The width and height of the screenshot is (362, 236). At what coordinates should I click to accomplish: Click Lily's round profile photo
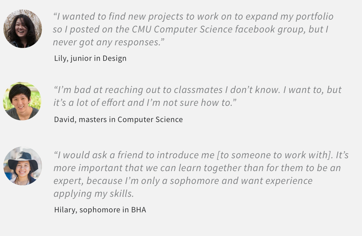point(23,29)
